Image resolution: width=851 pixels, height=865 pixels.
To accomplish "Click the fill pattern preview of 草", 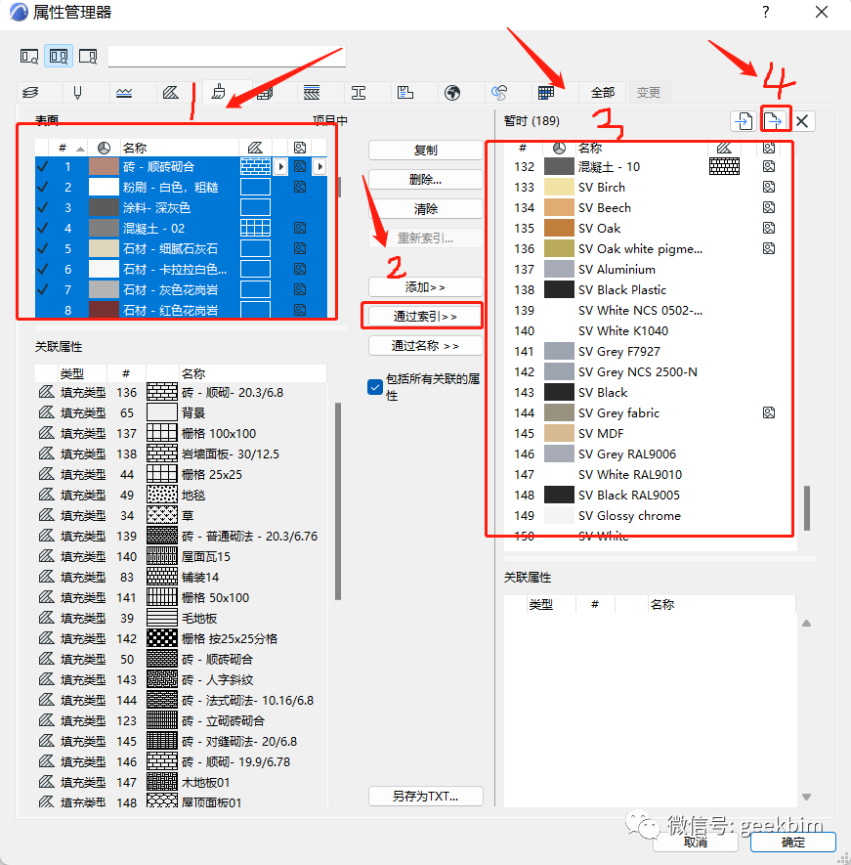I will click(x=162, y=515).
